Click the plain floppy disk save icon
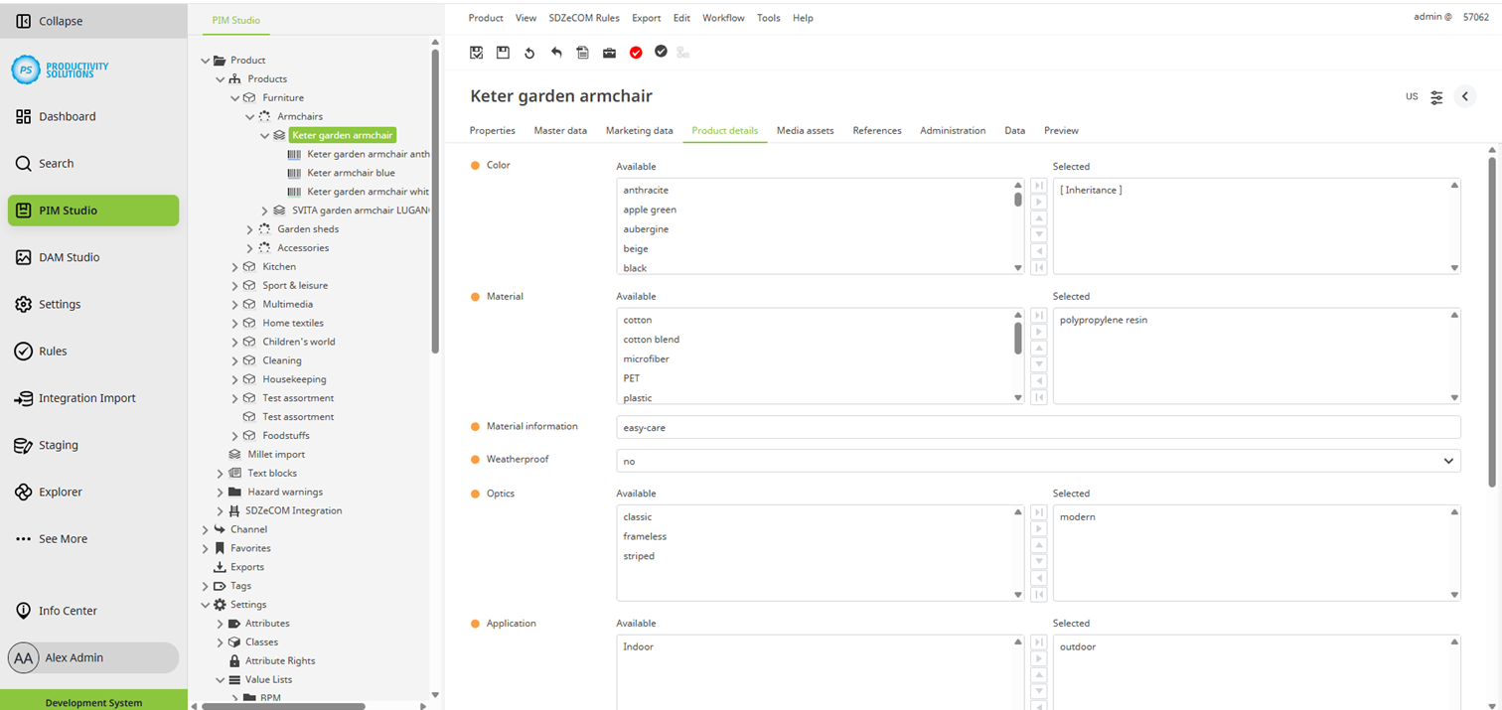The image size is (1502, 710). pos(504,53)
